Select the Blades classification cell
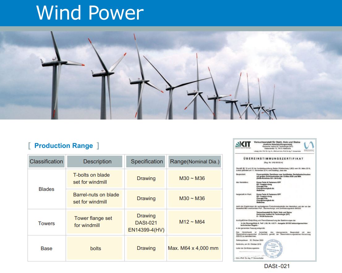Image resolution: width=342 pixels, height=273 pixels. pyautogui.click(x=46, y=189)
